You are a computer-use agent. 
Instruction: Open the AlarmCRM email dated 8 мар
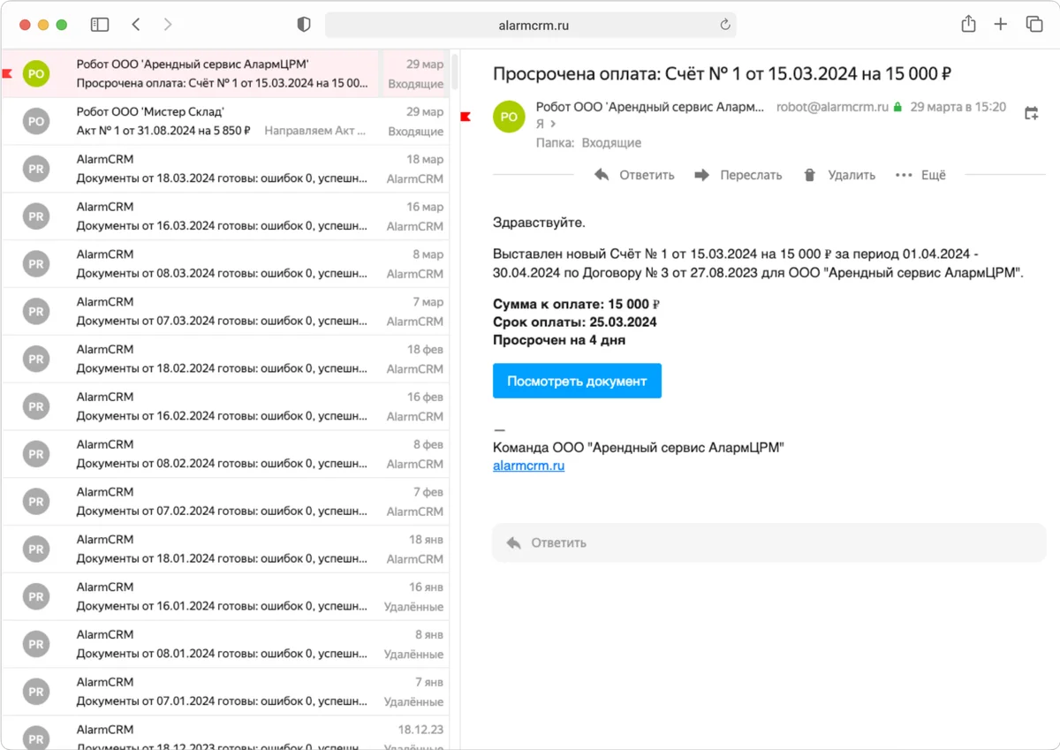click(224, 264)
